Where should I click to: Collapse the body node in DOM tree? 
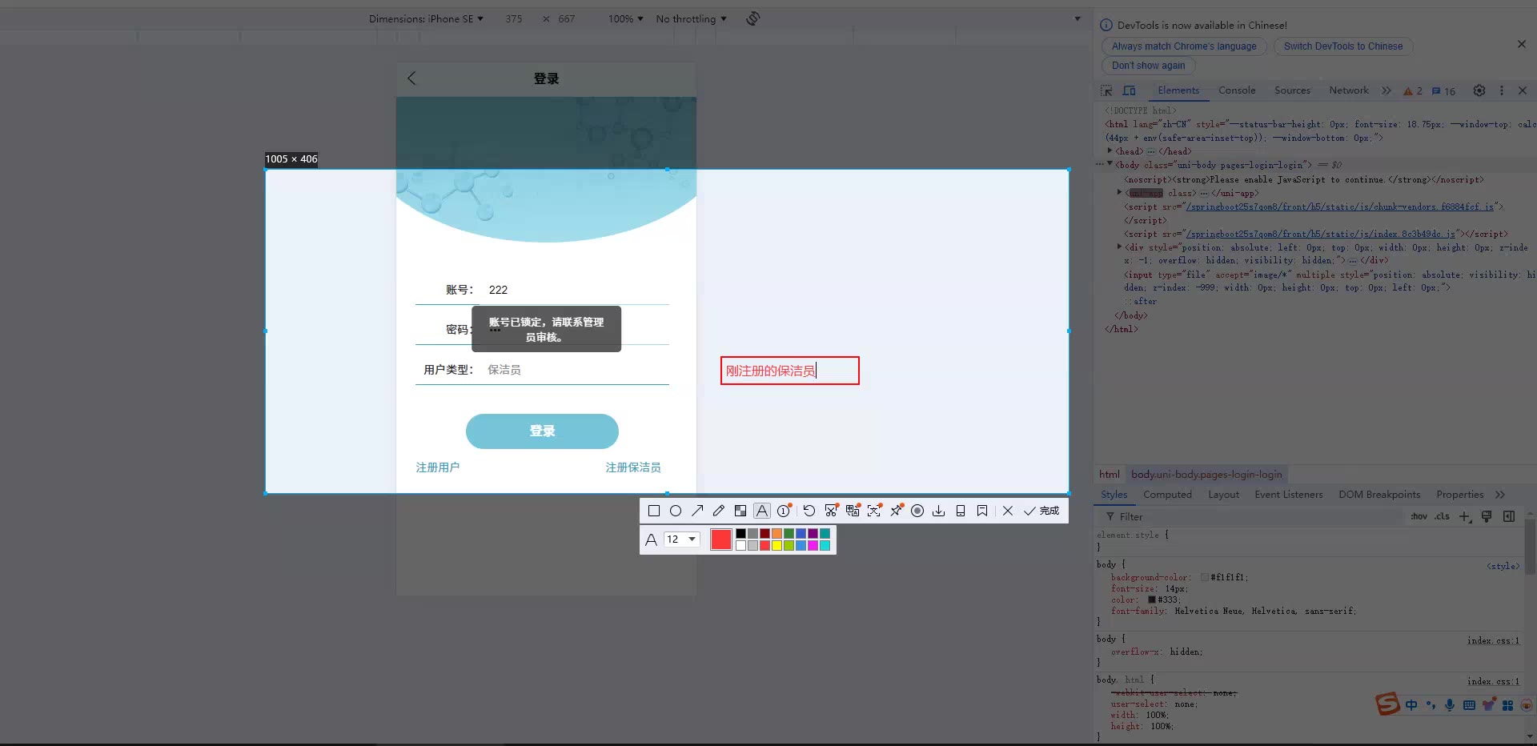(x=1110, y=164)
